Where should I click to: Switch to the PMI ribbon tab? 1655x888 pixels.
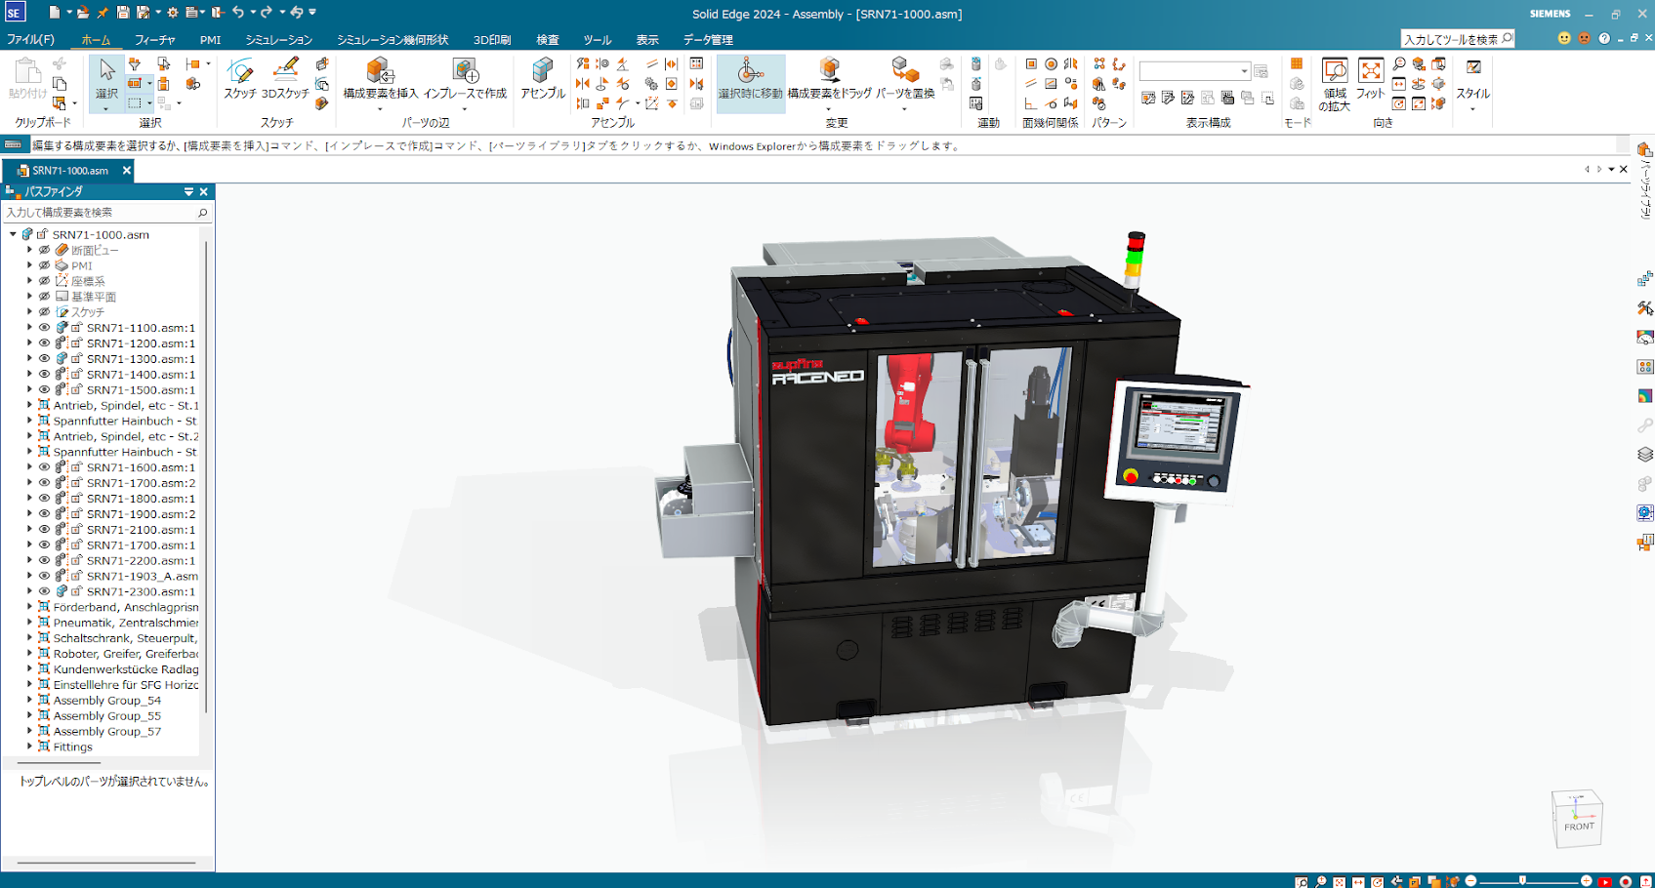tap(210, 40)
